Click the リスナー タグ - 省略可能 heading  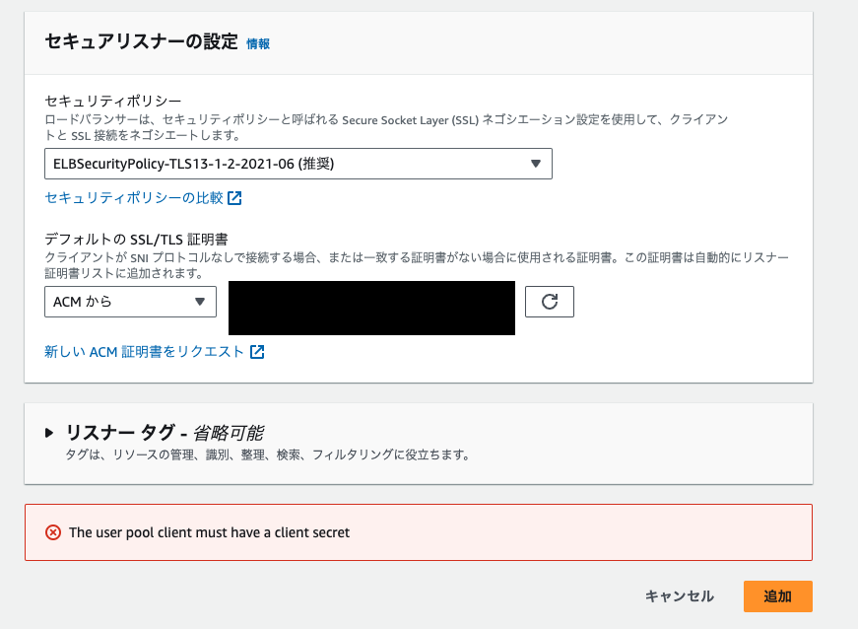pyautogui.click(x=165, y=433)
